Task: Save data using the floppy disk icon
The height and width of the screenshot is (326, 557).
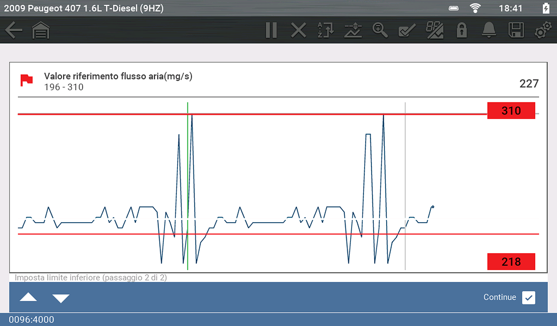Action: tap(516, 30)
